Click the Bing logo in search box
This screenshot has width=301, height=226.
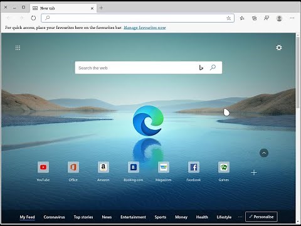(201, 67)
